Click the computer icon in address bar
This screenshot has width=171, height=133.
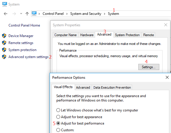(x=34, y=14)
